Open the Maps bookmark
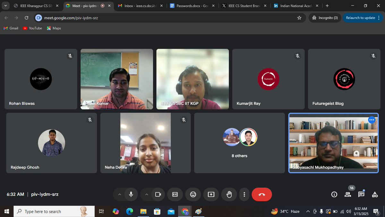Screen dimensions: 385x217 point(54,28)
